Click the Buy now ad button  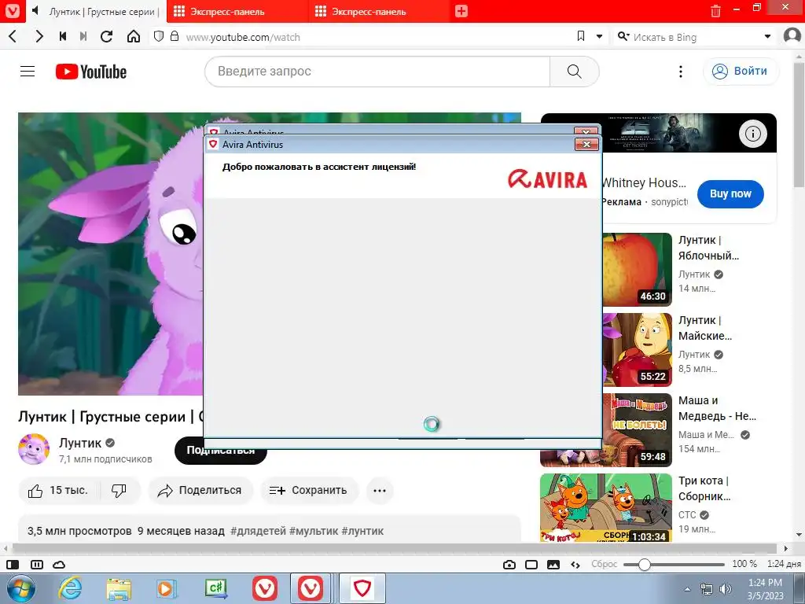[x=730, y=193]
